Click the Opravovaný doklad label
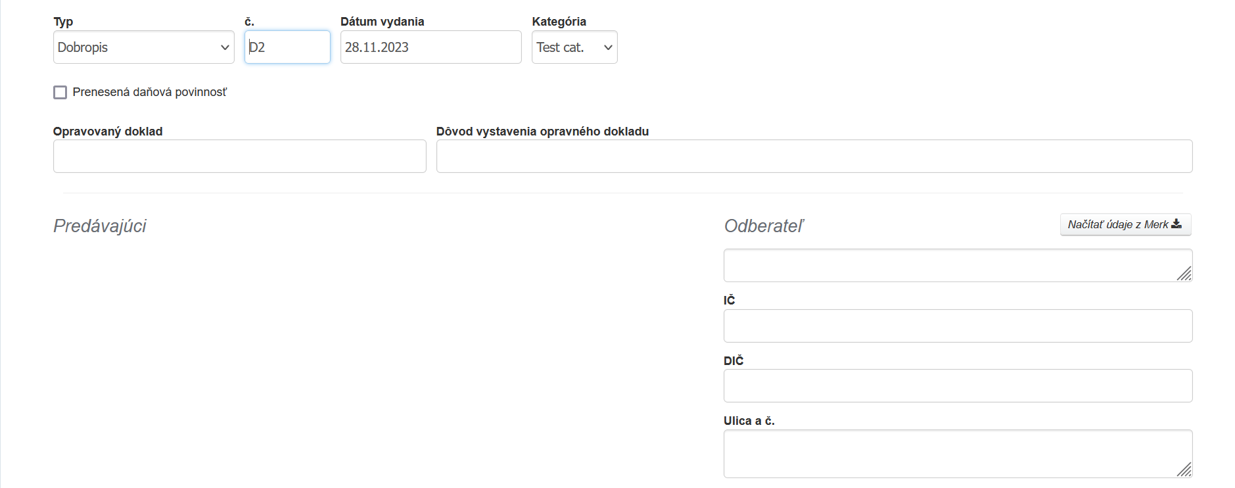Image resolution: width=1235 pixels, height=488 pixels. (x=108, y=132)
